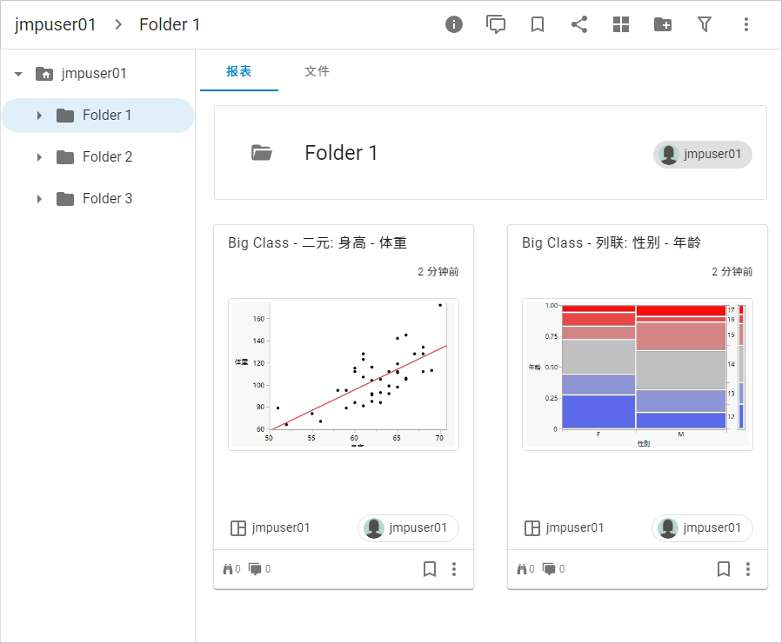Image resolution: width=782 pixels, height=643 pixels.
Task: Select the 报表 tab
Action: point(238,72)
